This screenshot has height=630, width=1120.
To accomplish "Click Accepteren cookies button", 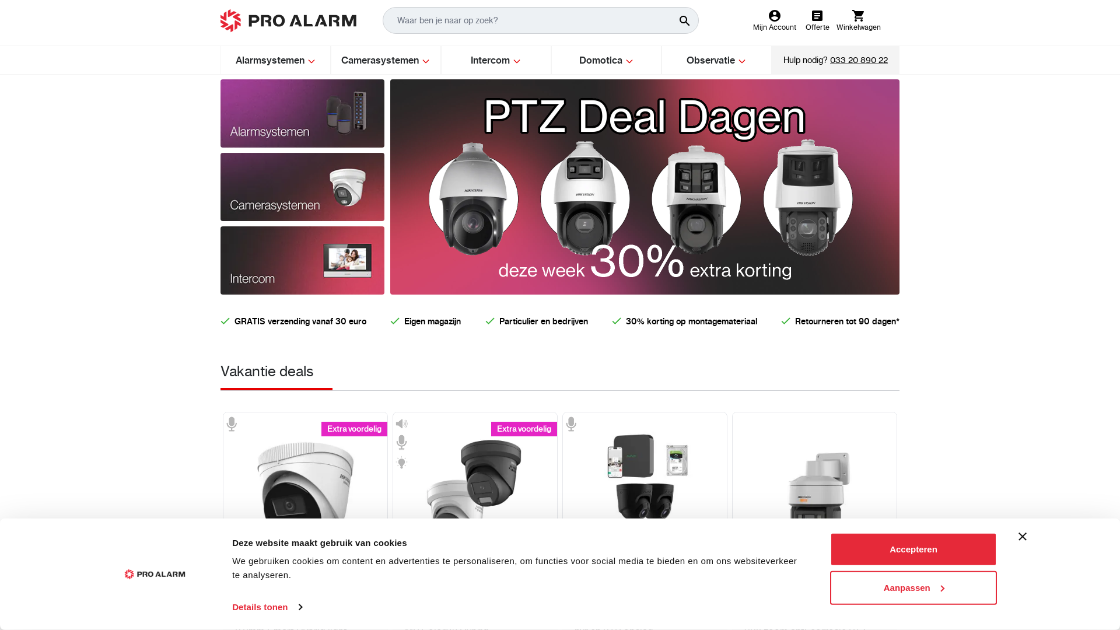I will pyautogui.click(x=914, y=549).
